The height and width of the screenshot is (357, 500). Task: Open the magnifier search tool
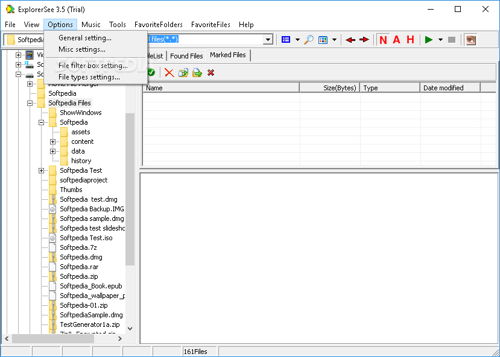tap(309, 40)
